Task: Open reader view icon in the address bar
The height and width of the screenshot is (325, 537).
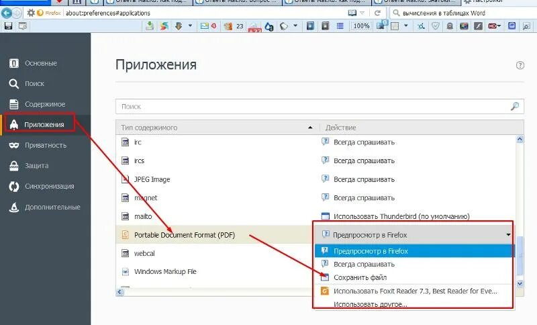Action: [352, 13]
